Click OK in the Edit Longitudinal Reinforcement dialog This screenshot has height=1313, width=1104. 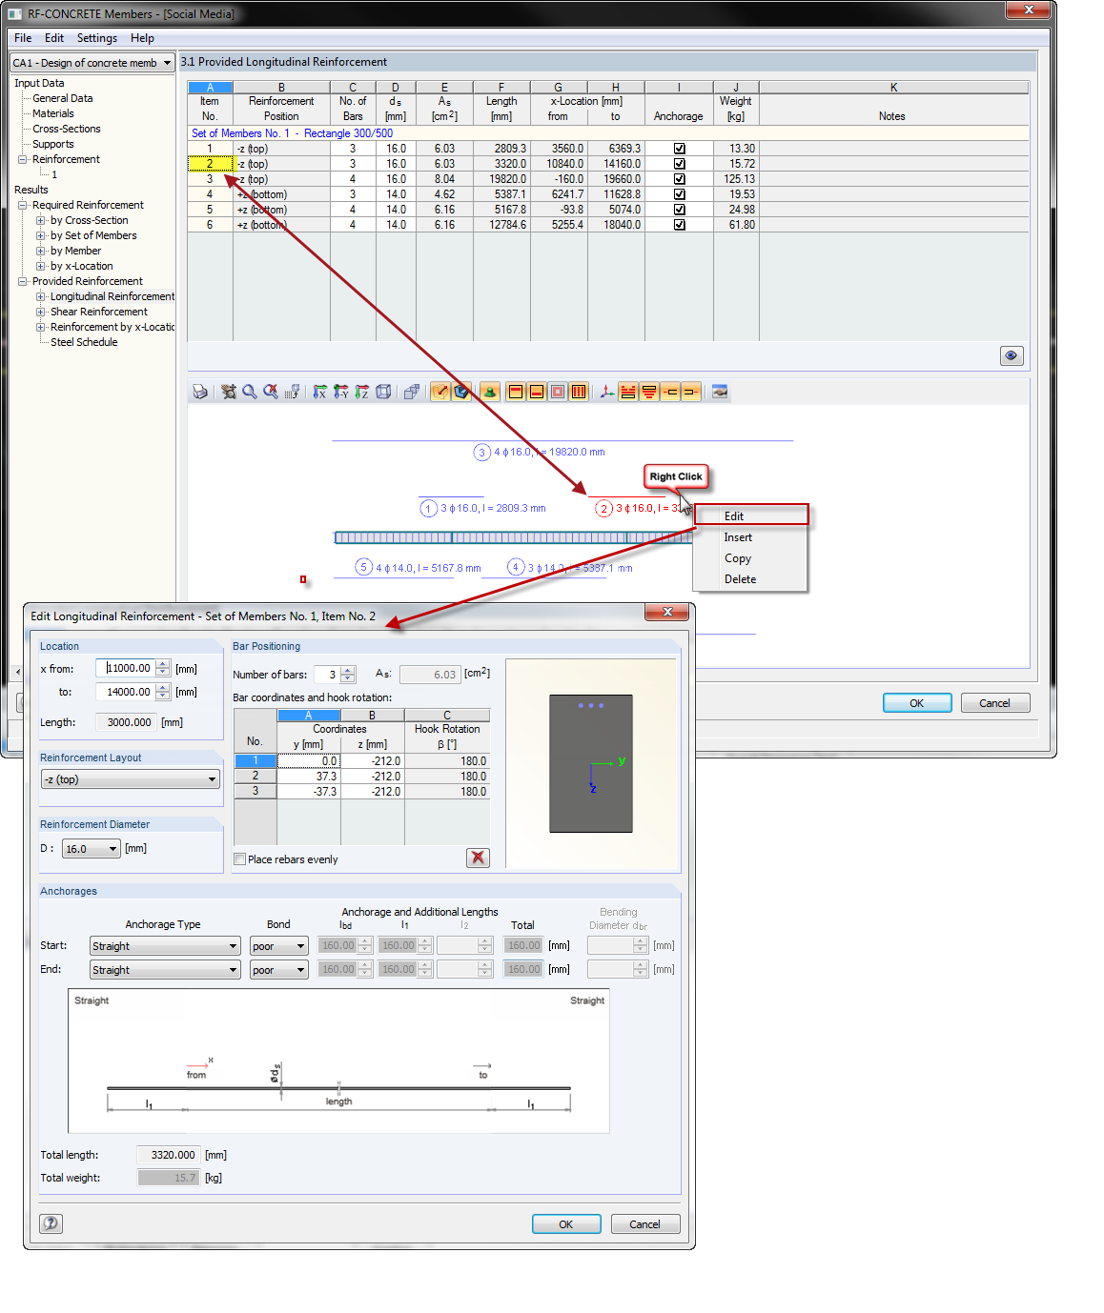[x=566, y=1223]
